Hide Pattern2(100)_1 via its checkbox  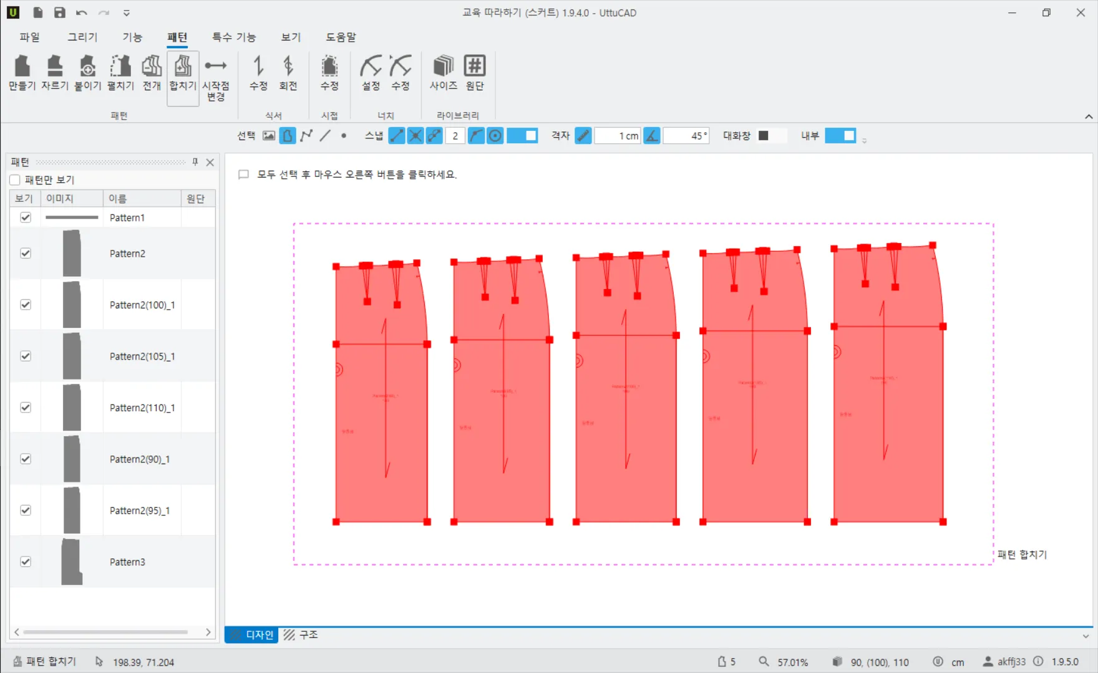tap(26, 305)
